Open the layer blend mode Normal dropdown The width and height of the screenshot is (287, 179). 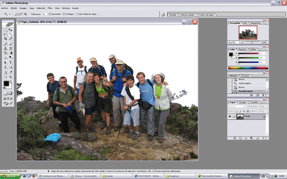pyautogui.click(x=237, y=106)
